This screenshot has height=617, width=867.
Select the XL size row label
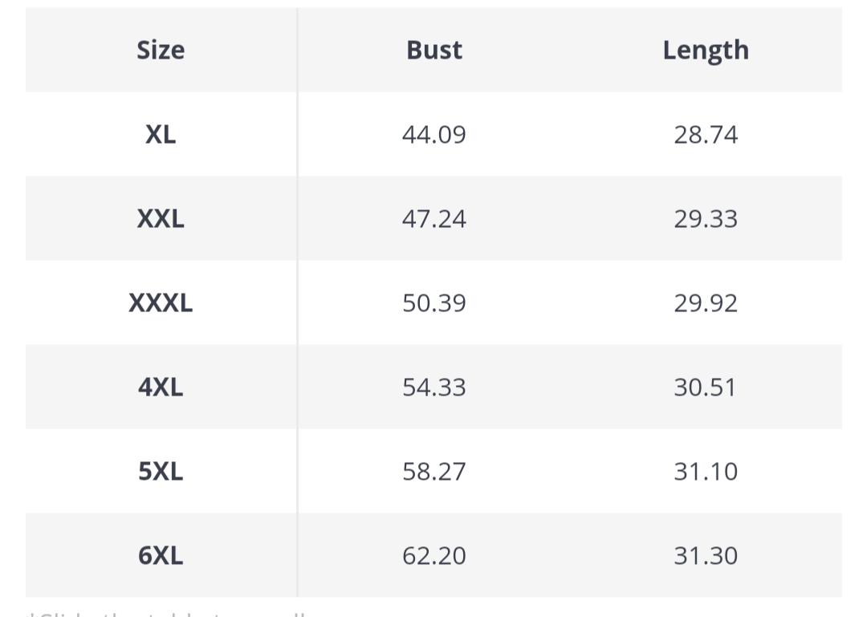(x=161, y=135)
